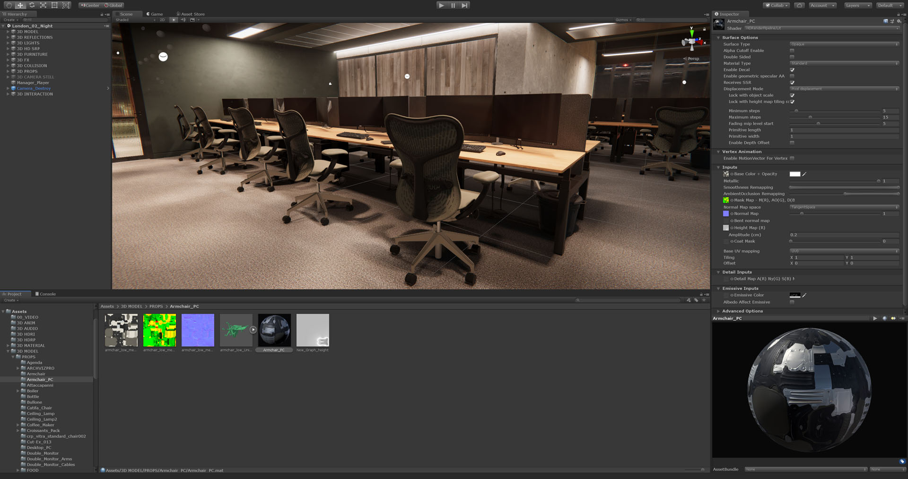Enable the Alpha Cutoff Enable checkbox
This screenshot has width=908, height=479.
(792, 51)
